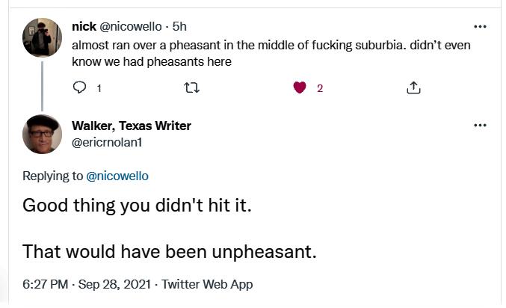506x308 pixels.
Task: Open more options on Walker's reply
Action: pyautogui.click(x=480, y=126)
